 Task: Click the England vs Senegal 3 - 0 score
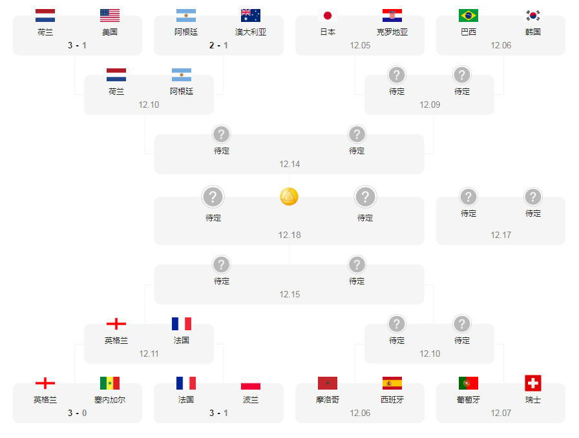coord(78,413)
